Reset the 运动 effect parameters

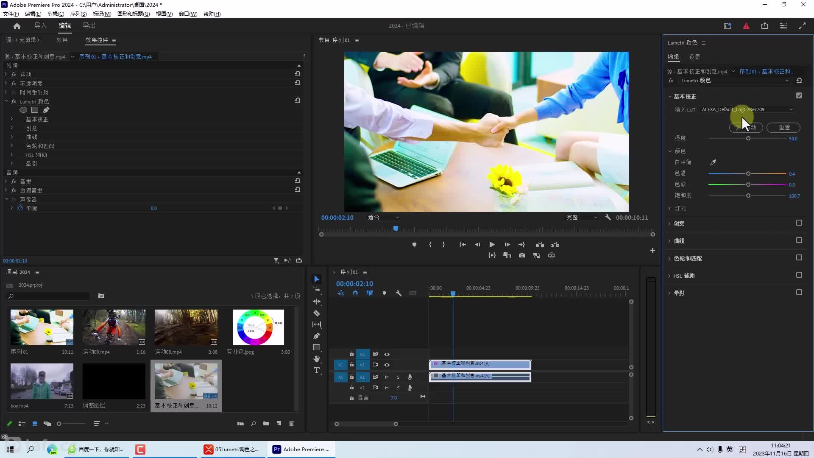[298, 74]
